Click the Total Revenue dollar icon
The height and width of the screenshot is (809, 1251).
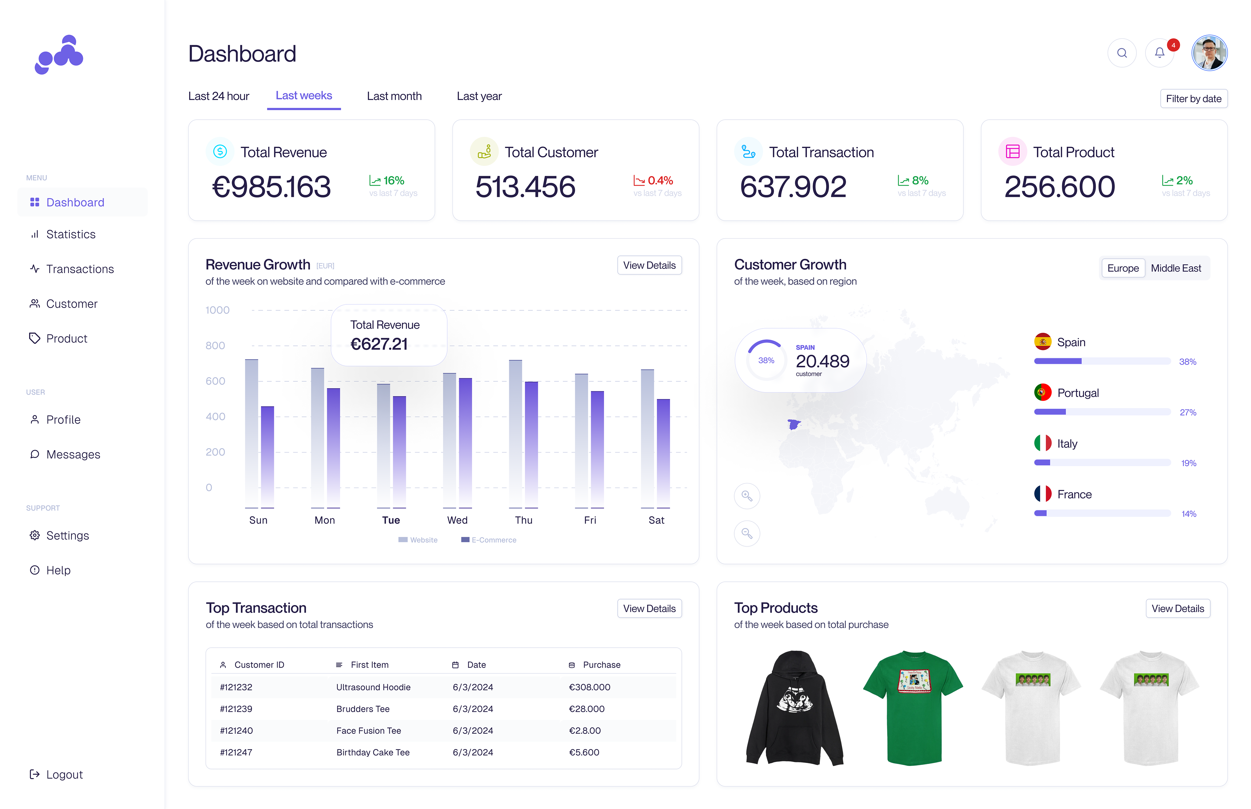[220, 152]
